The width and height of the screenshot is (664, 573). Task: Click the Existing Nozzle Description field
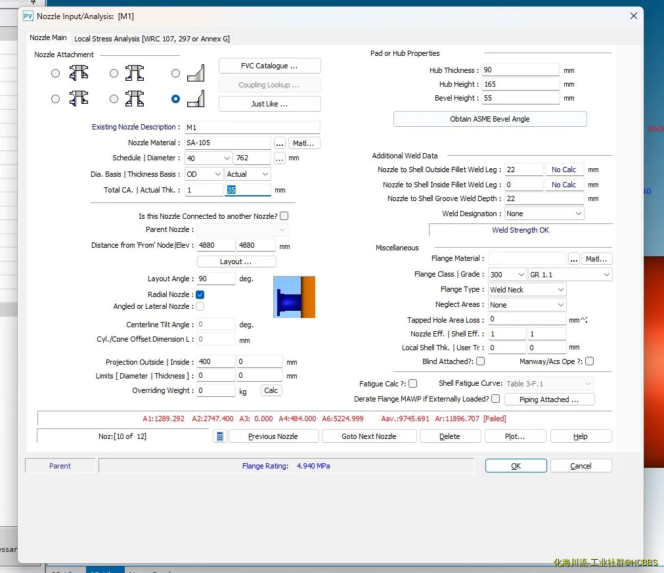(x=252, y=127)
